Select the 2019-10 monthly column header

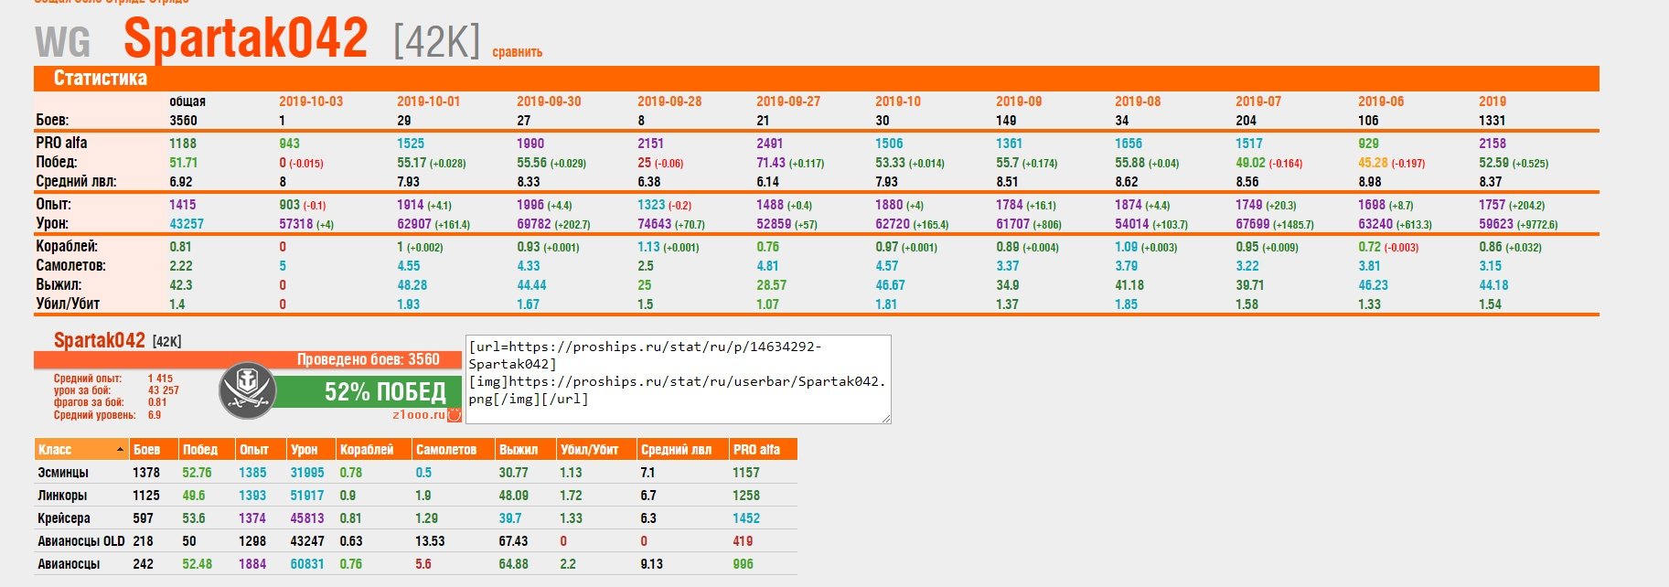(x=898, y=101)
